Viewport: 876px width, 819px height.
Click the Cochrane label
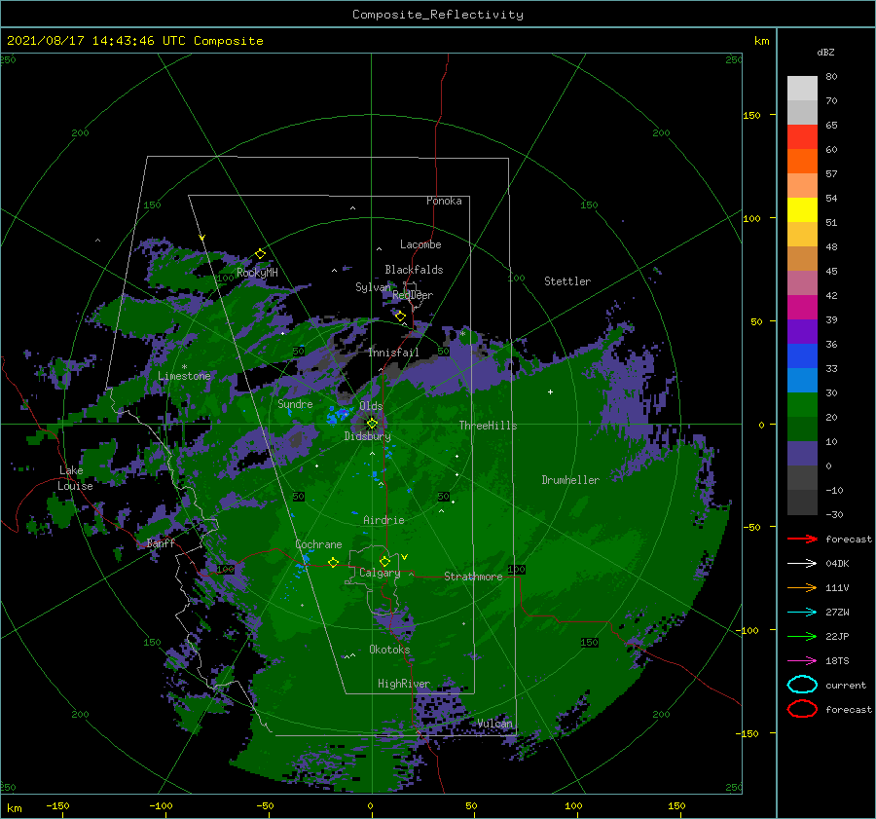pos(318,544)
